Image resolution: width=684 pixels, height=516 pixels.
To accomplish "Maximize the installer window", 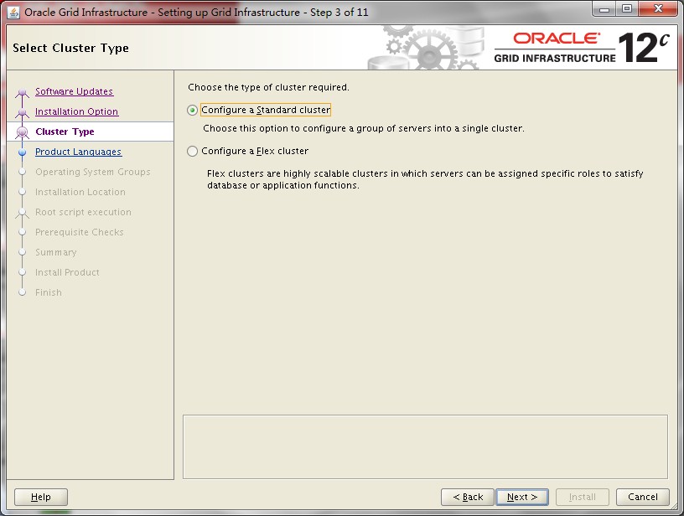I will (x=627, y=9).
